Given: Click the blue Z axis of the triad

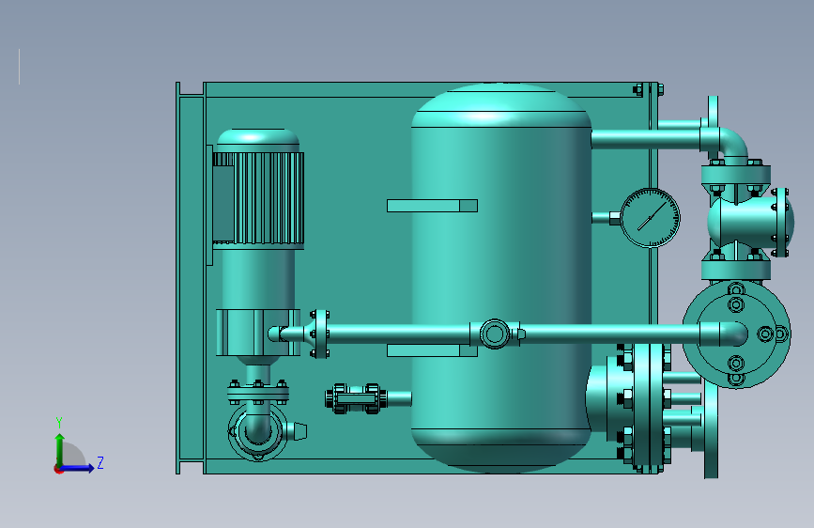Looking at the screenshot, I should (78, 468).
